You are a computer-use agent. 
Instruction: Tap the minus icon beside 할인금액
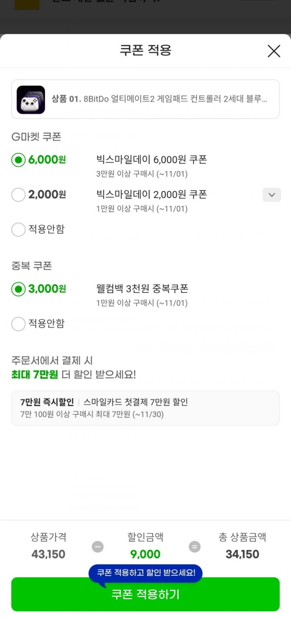tap(98, 546)
